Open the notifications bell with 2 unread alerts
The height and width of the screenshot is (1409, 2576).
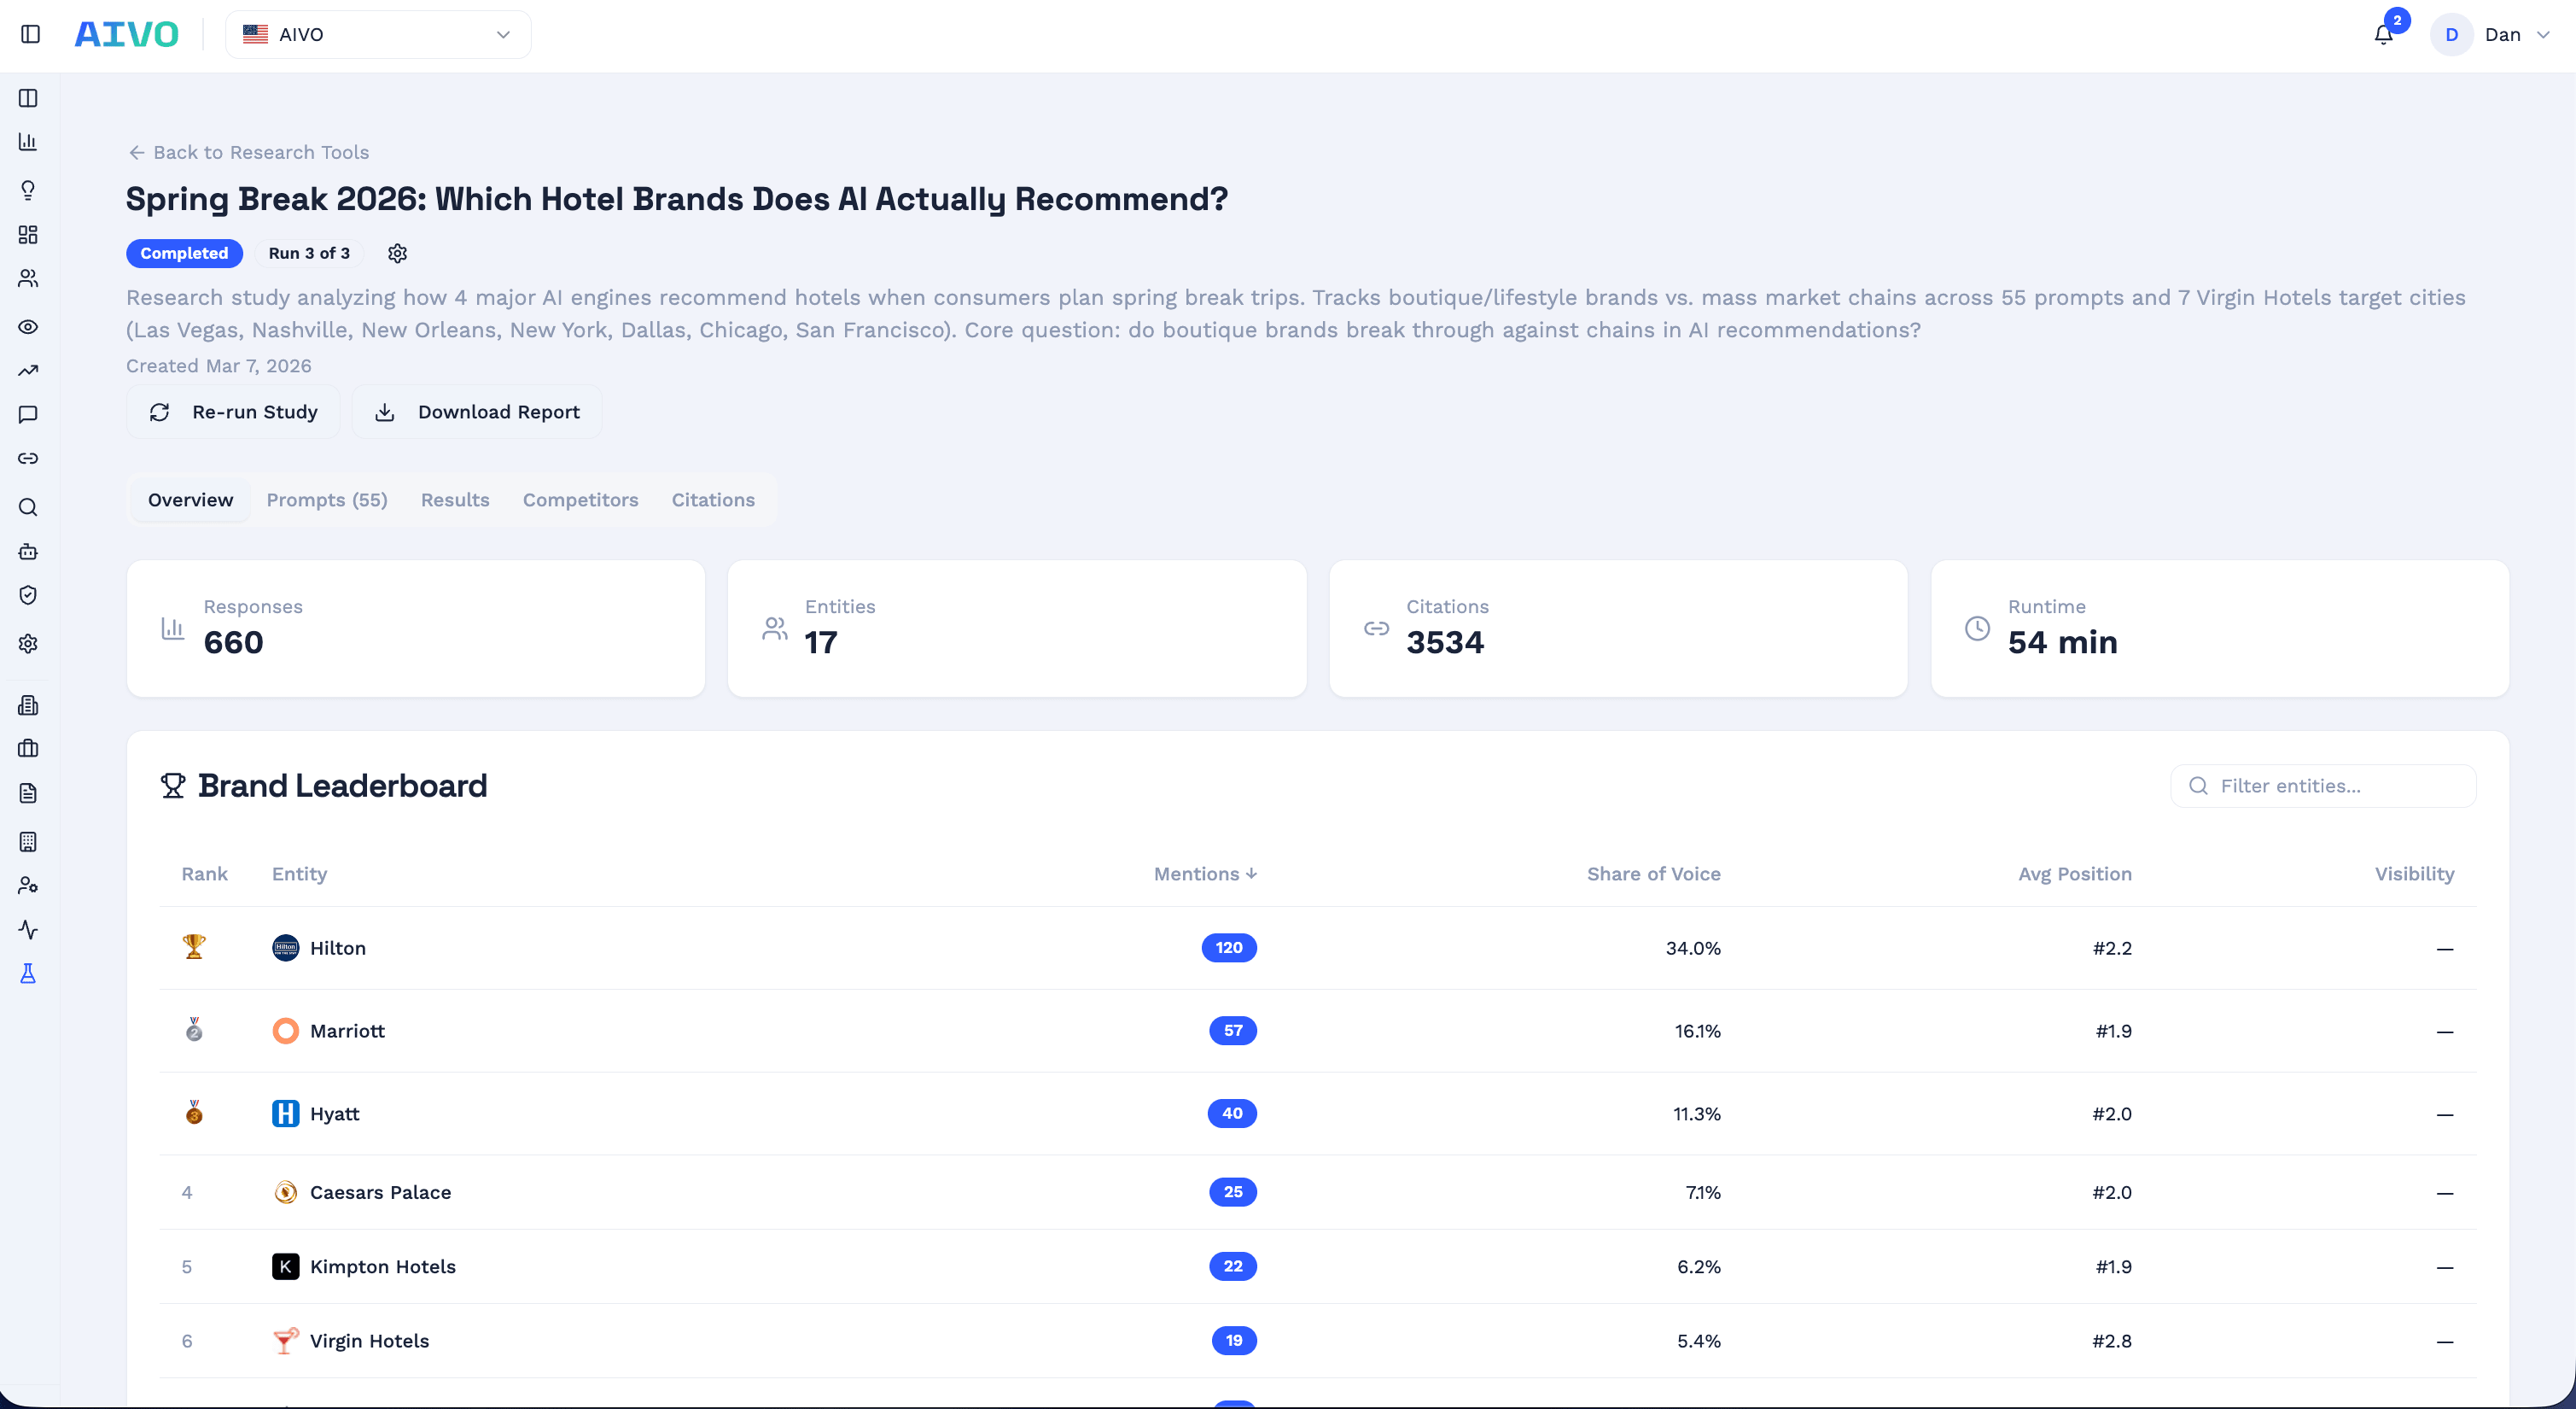(2383, 34)
